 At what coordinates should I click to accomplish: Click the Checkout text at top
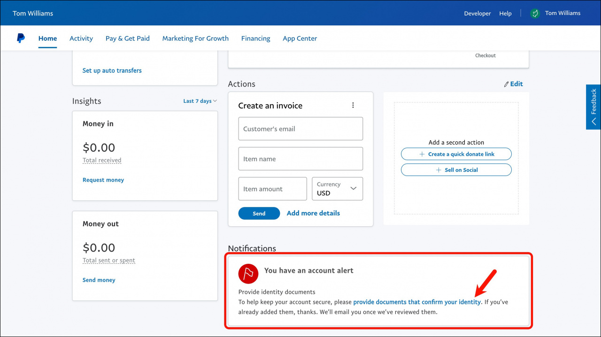pyautogui.click(x=485, y=55)
